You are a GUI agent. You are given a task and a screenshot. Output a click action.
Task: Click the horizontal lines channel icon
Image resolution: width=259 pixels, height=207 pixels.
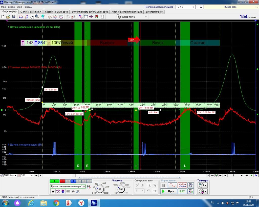68,191
